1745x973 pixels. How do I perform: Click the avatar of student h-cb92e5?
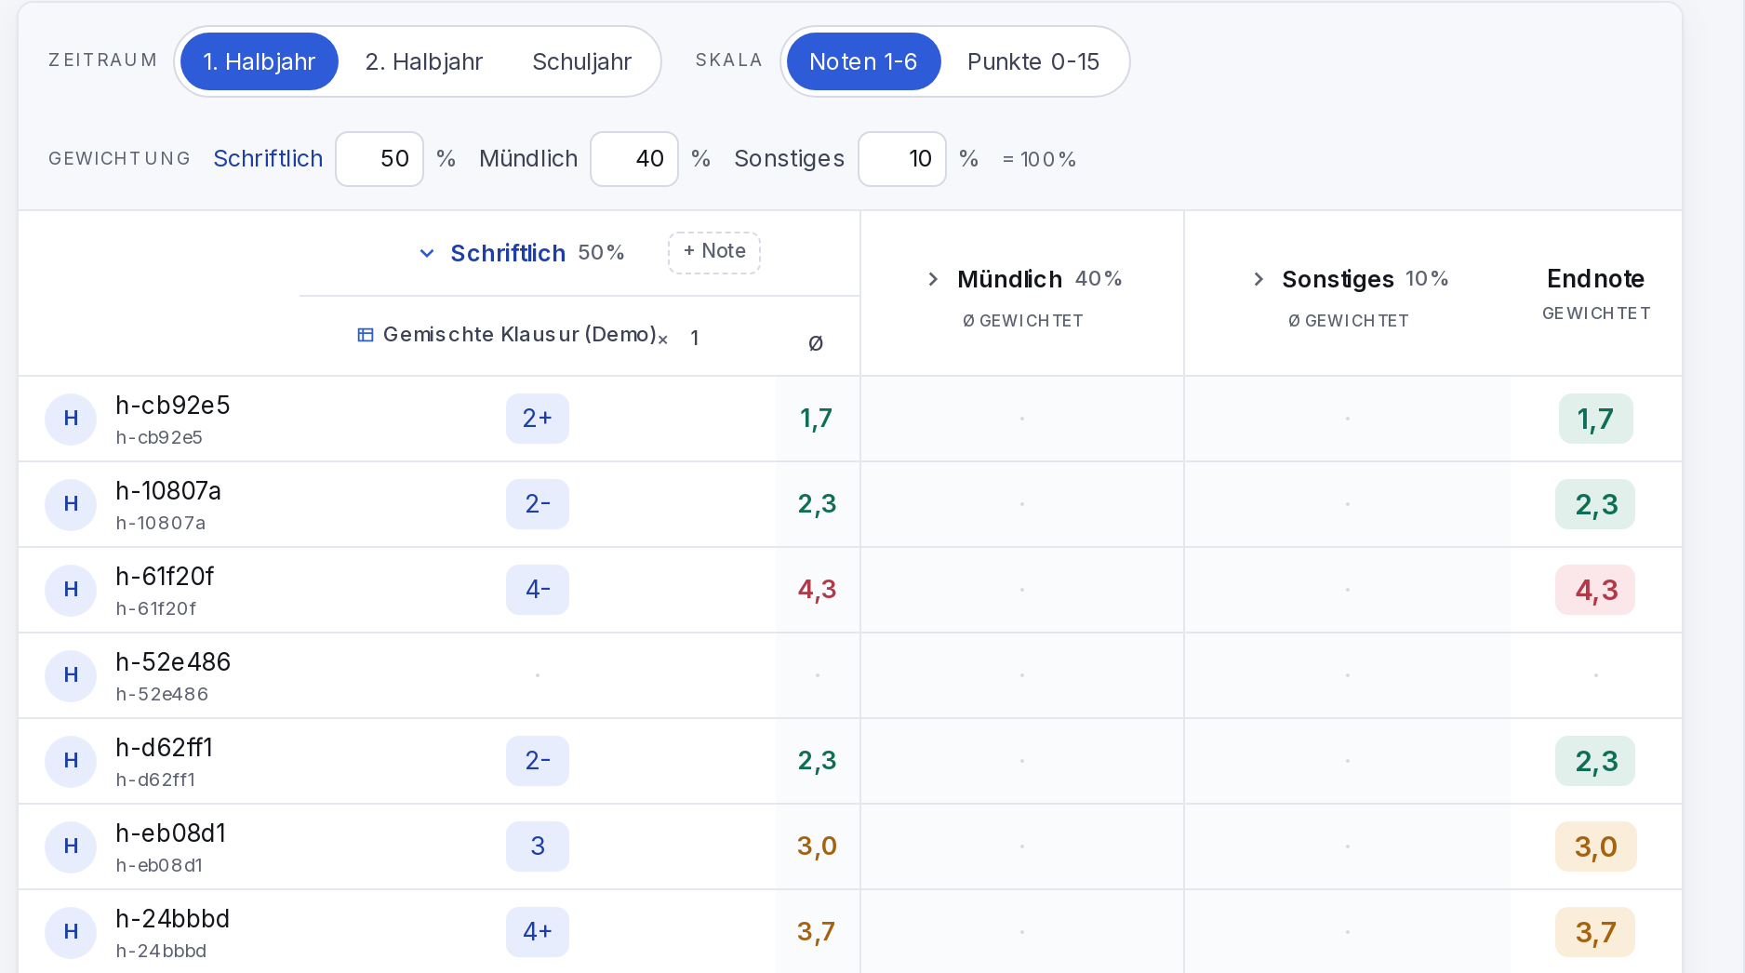point(71,419)
